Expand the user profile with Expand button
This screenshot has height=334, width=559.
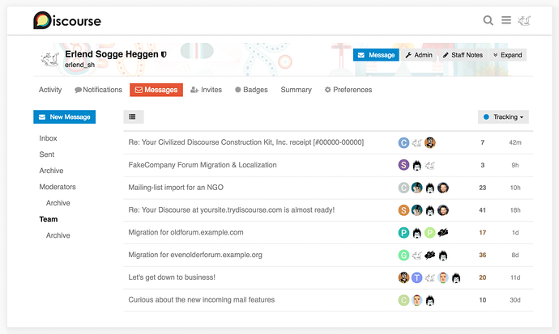coord(508,55)
